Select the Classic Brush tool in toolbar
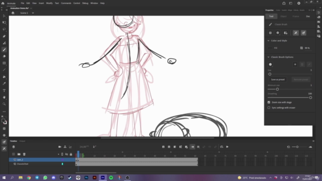The width and height of the screenshot is (322, 181). (x=4, y=50)
